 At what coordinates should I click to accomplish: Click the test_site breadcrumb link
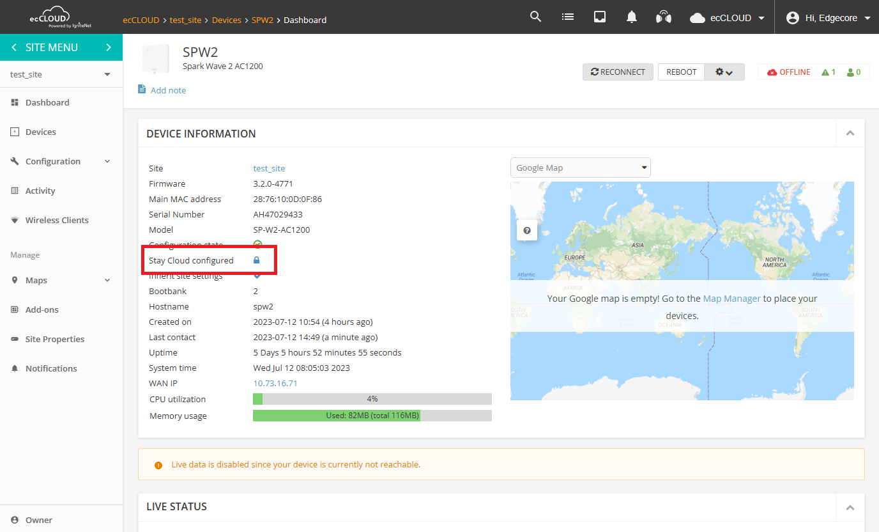pos(186,20)
